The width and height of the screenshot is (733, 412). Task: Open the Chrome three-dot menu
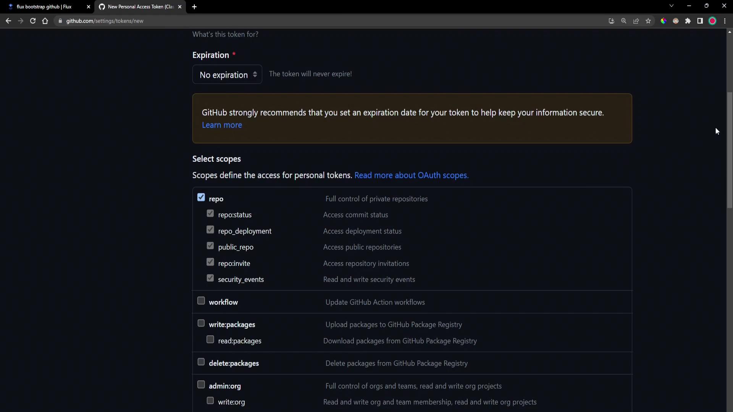click(725, 21)
